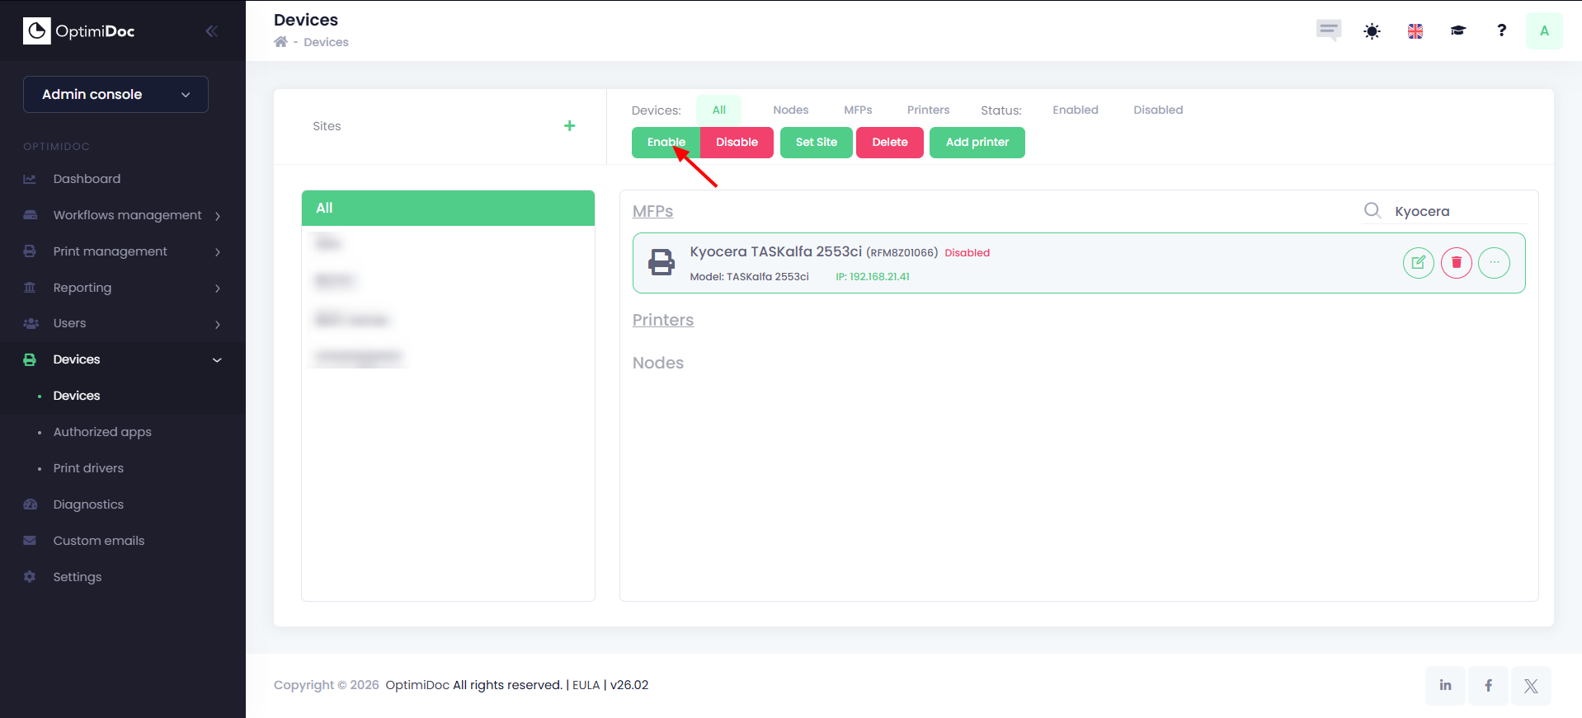Screen dimensions: 1582x718
Task: Add a new site with plus icon
Action: 569,126
